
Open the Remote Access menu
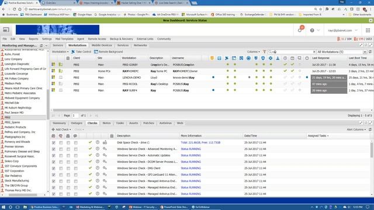pyautogui.click(x=97, y=39)
